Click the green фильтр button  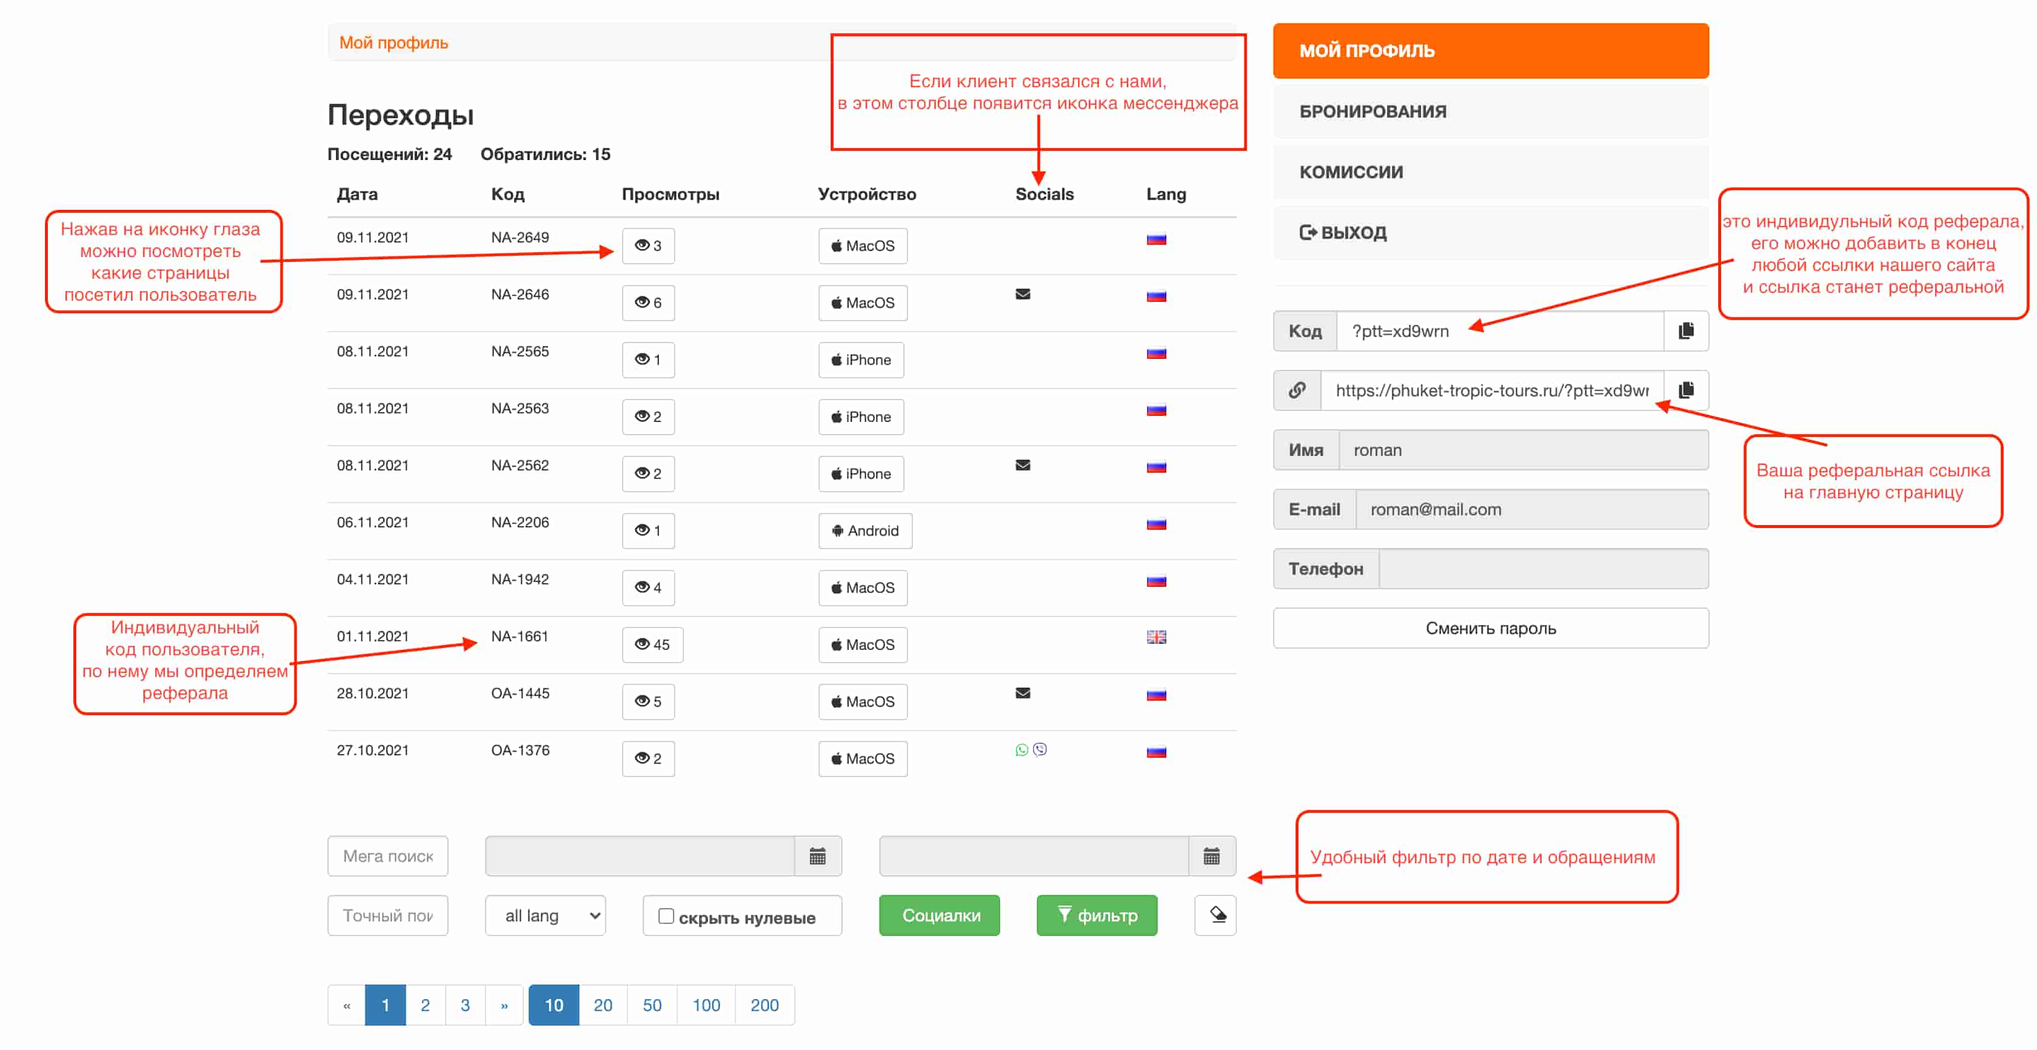tap(1097, 915)
